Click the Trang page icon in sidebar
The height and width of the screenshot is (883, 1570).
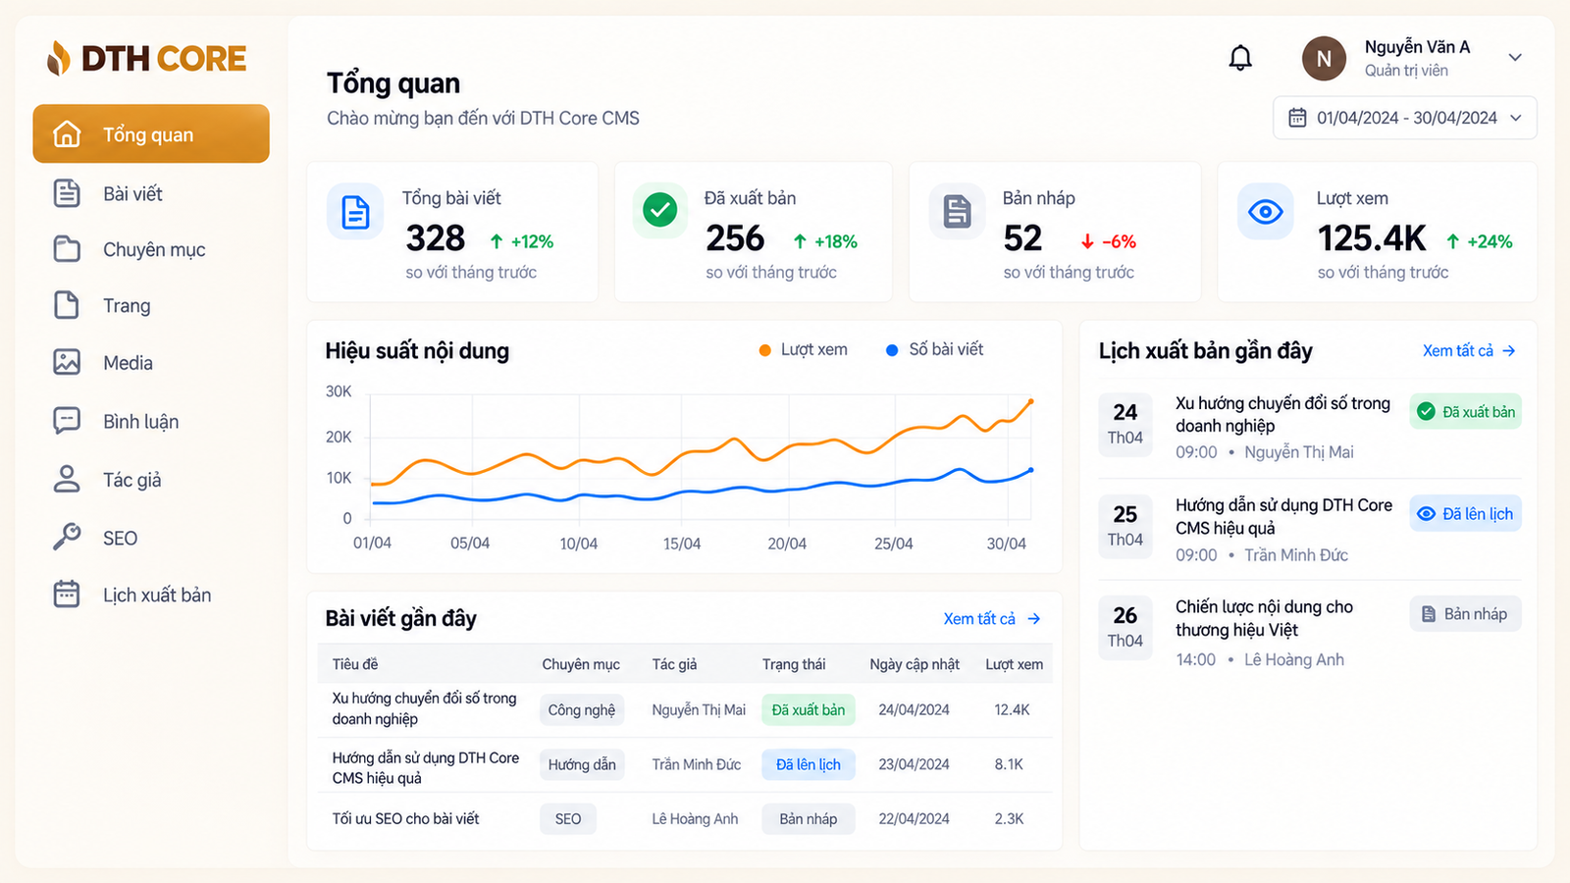67,305
